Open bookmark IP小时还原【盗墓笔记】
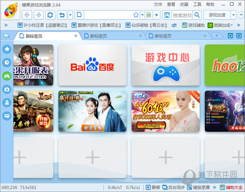The width and height of the screenshot is (245, 192). [42, 25]
